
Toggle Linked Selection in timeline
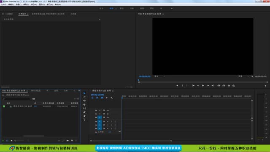click(x=102, y=98)
